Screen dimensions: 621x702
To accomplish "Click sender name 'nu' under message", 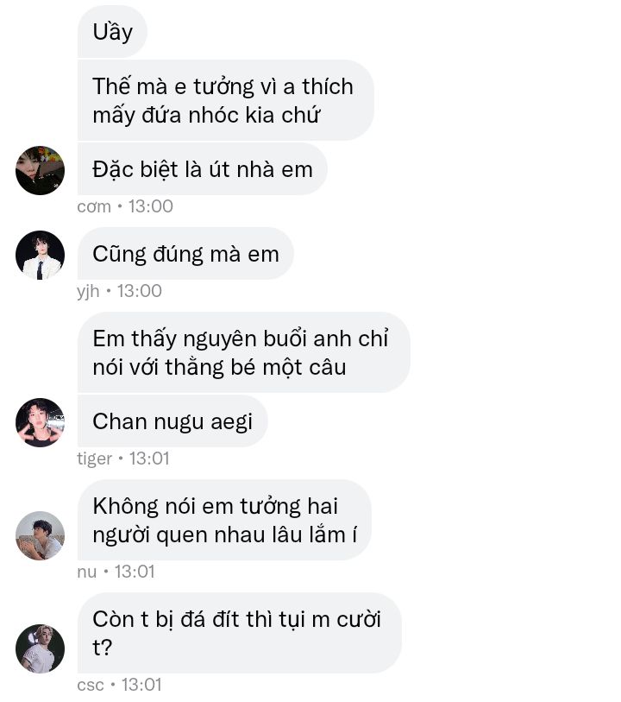I will point(87,572).
